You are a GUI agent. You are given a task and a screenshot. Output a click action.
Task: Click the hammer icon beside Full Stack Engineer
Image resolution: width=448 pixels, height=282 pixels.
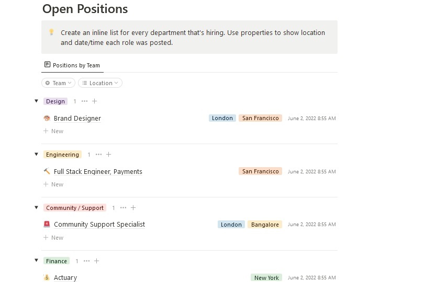(x=47, y=172)
